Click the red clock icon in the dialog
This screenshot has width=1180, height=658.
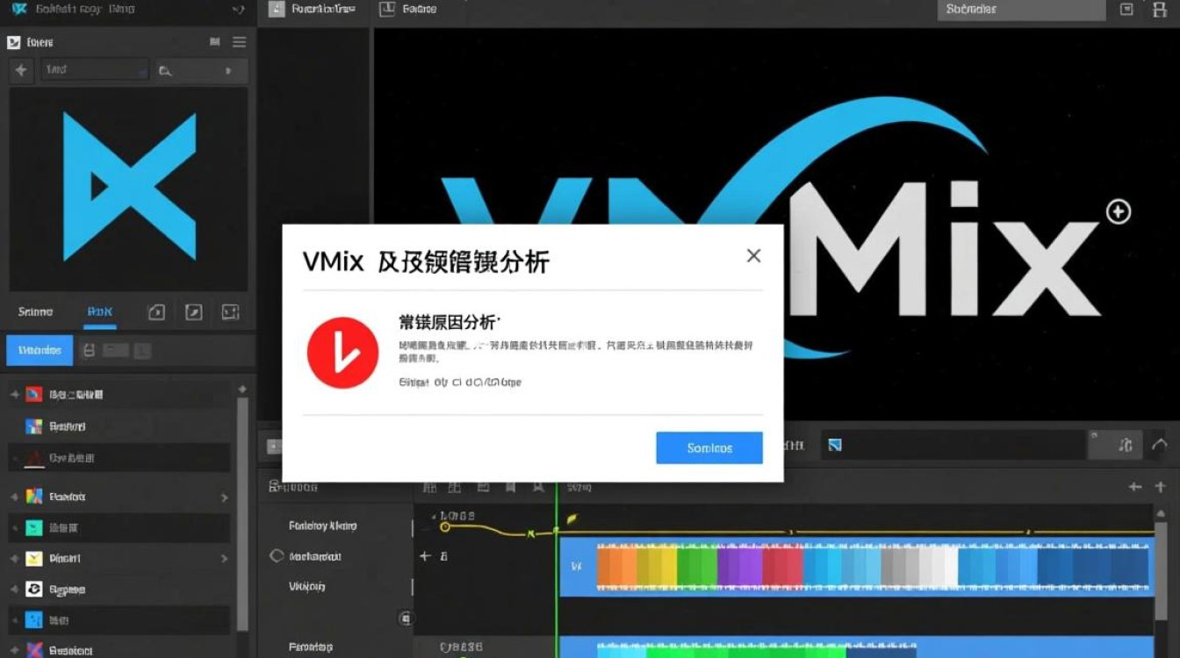click(342, 353)
